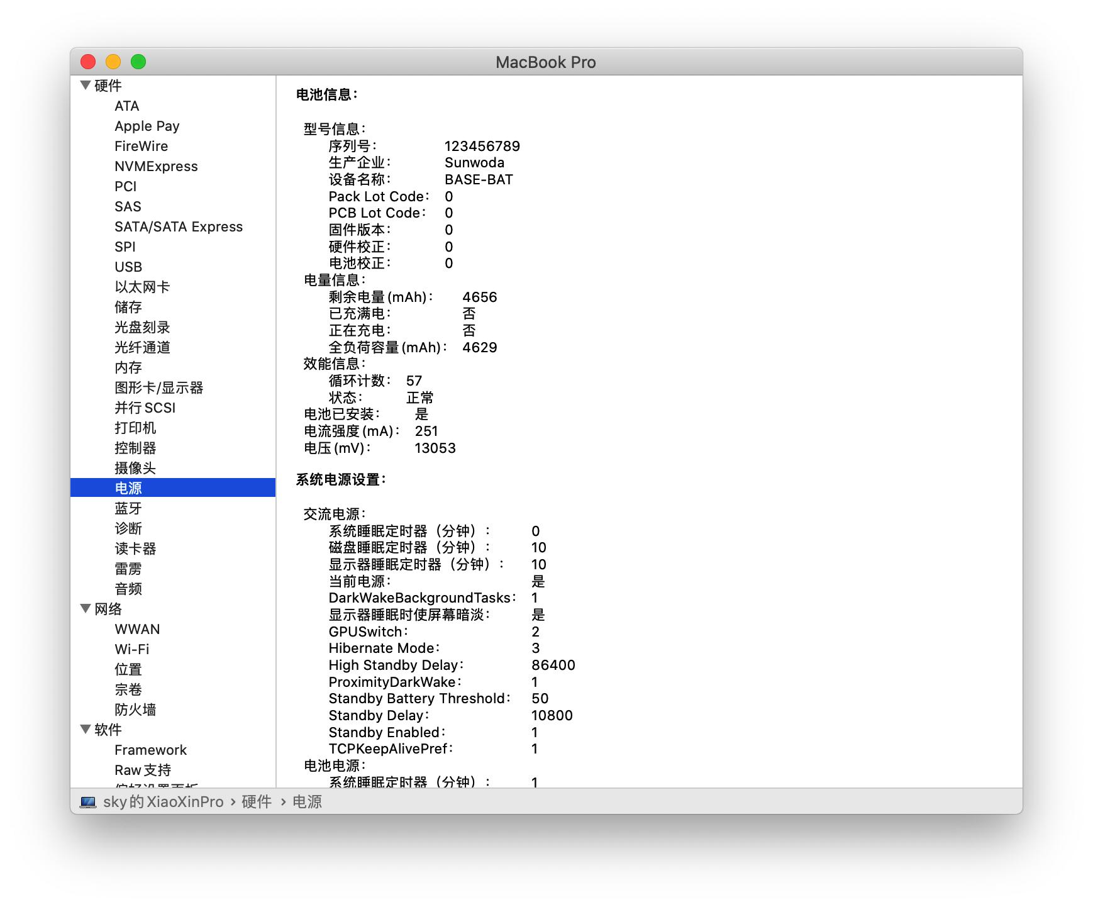This screenshot has width=1093, height=907.
Task: Open the Wi-Fi hardware section
Action: (133, 649)
